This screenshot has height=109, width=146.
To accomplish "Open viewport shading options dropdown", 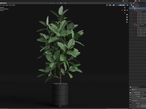I will pos(125,5).
